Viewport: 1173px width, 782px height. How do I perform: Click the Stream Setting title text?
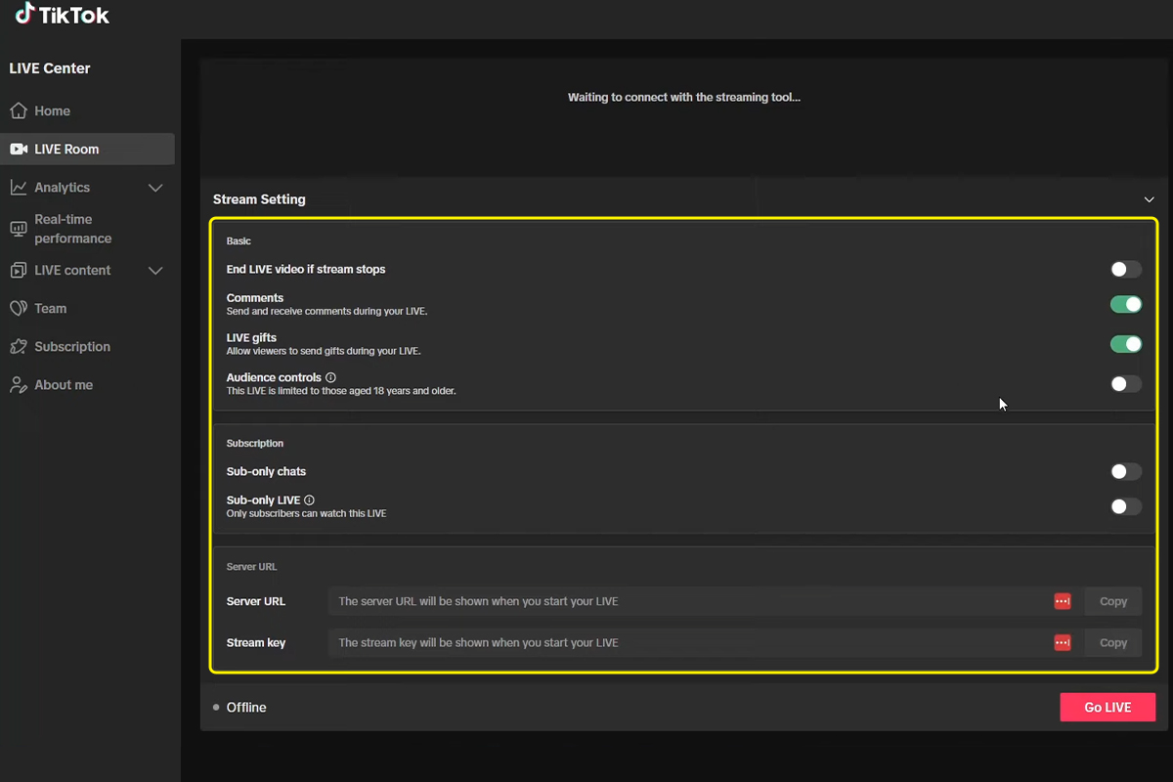[259, 199]
